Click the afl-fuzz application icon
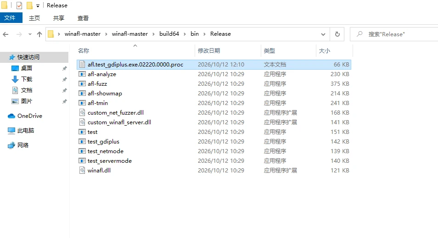The width and height of the screenshot is (438, 238). pyautogui.click(x=82, y=84)
